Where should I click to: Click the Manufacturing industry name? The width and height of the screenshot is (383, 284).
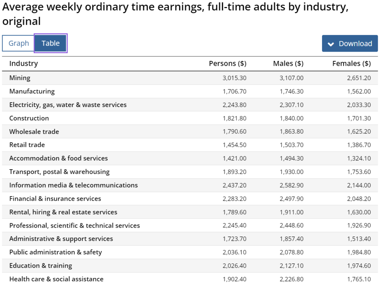[x=32, y=91]
